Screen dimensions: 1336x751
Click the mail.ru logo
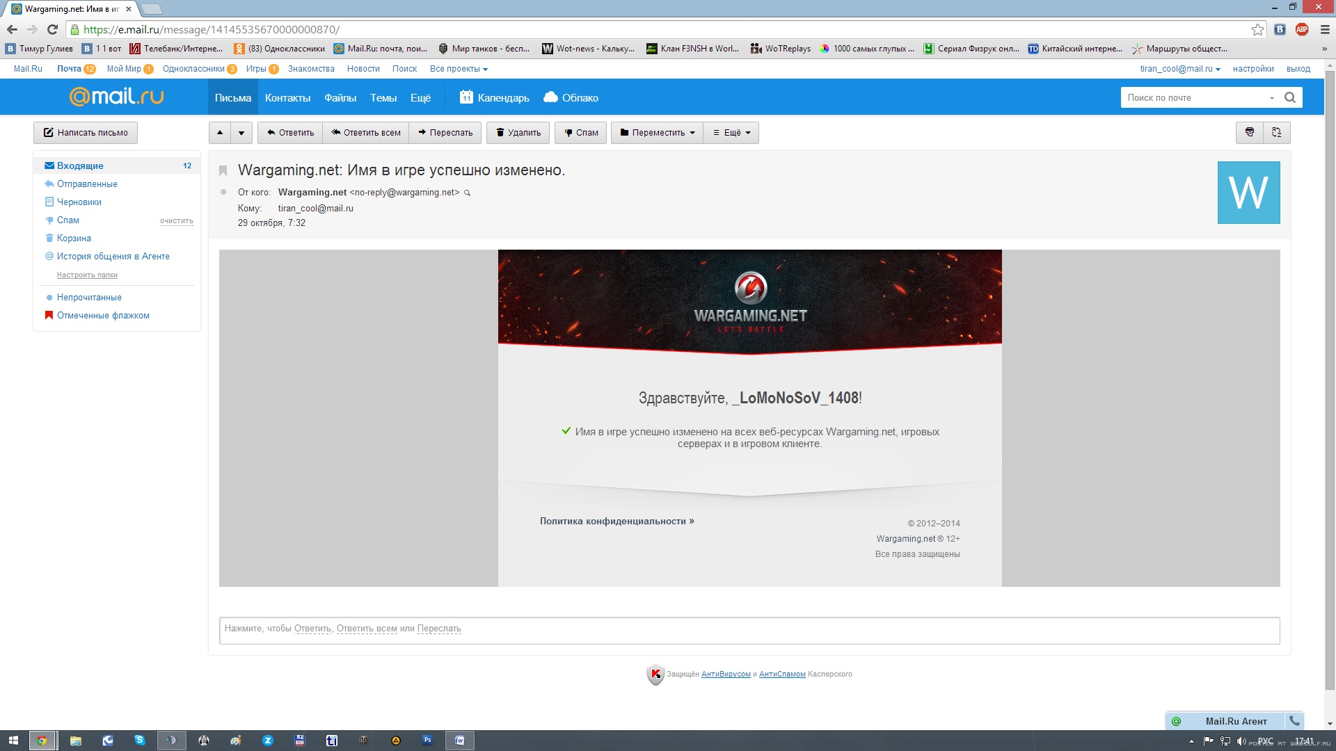click(116, 96)
